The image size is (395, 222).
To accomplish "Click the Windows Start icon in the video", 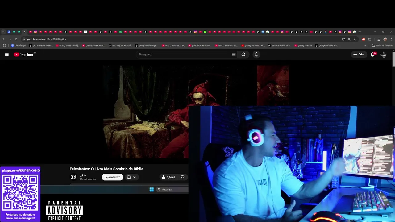I will click(152, 189).
